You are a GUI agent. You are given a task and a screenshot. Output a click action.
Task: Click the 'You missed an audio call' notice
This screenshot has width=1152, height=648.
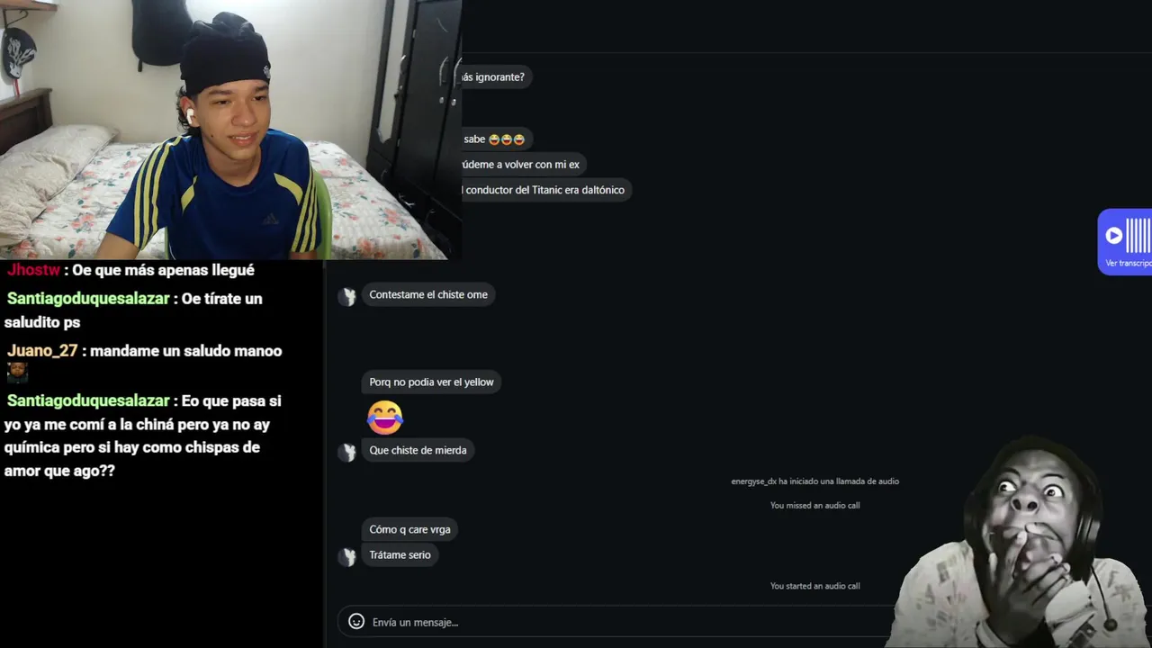(814, 506)
